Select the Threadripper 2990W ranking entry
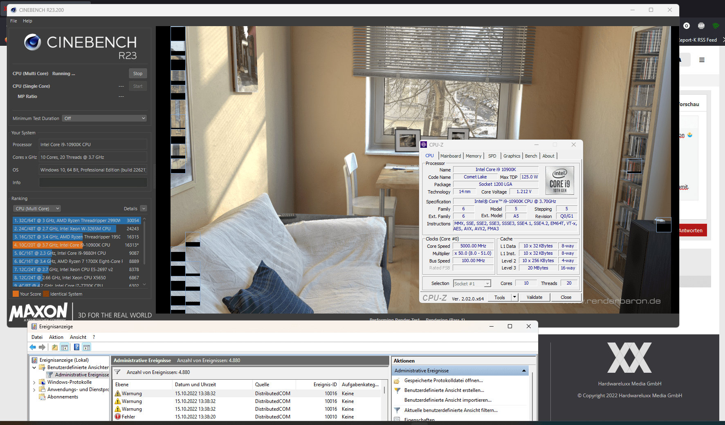Image resolution: width=725 pixels, height=425 pixels. click(x=77, y=220)
